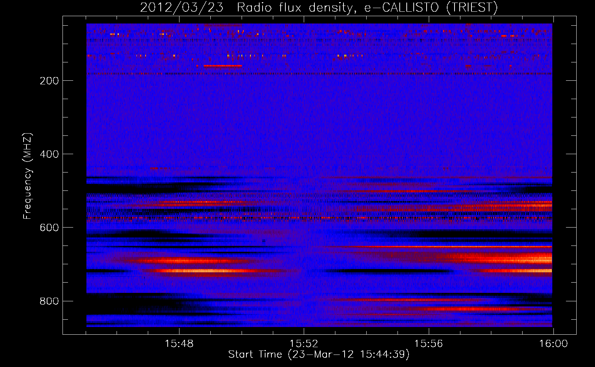Image resolution: width=595 pixels, height=367 pixels.
Task: Click the 15:56 time tick label
Action: coord(428,344)
